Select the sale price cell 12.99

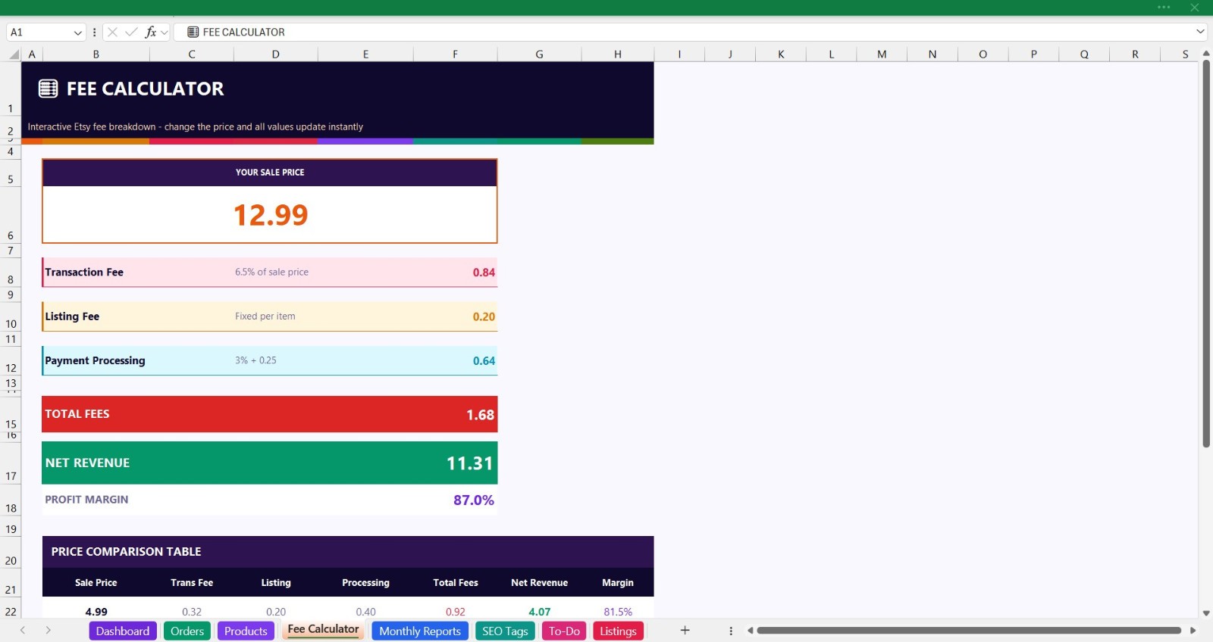point(270,215)
